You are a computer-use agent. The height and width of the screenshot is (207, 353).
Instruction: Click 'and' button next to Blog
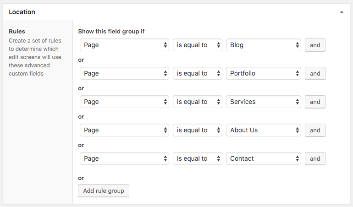(315, 45)
